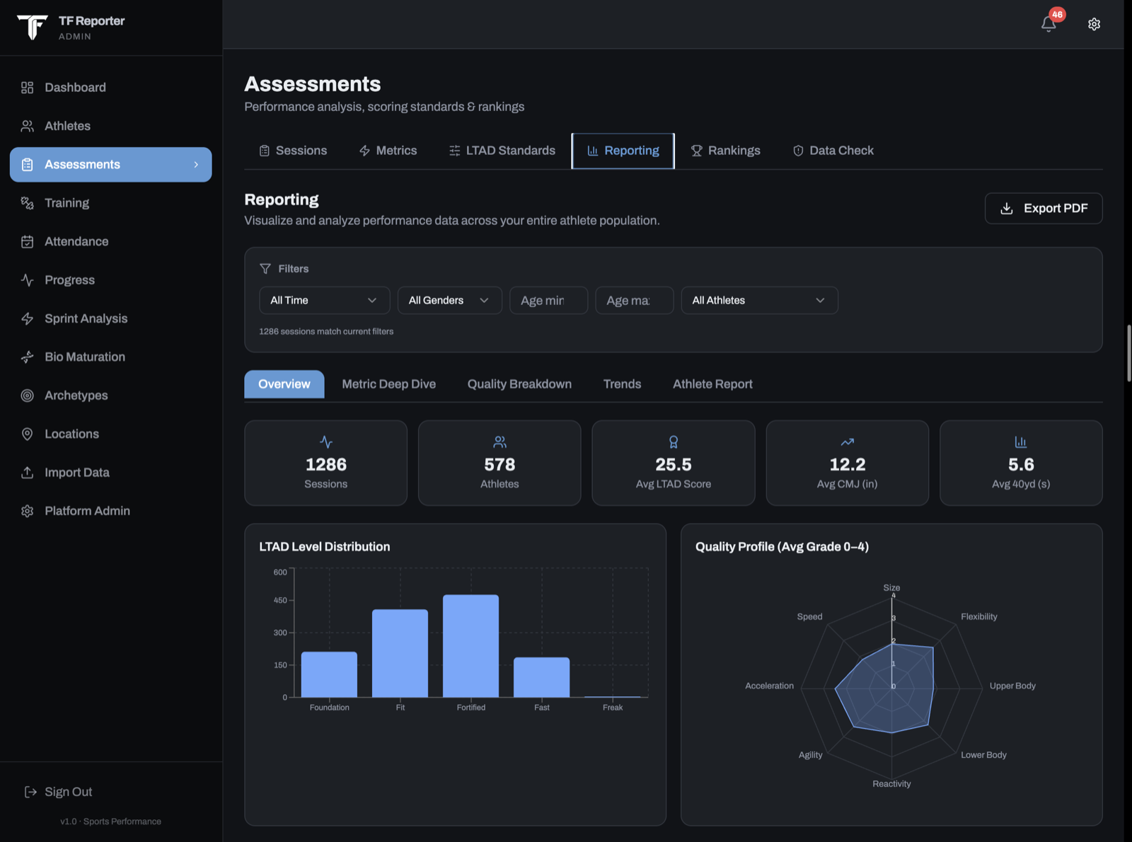The width and height of the screenshot is (1132, 842).
Task: Click the Fast bar in LTAD chart
Action: [x=542, y=678]
